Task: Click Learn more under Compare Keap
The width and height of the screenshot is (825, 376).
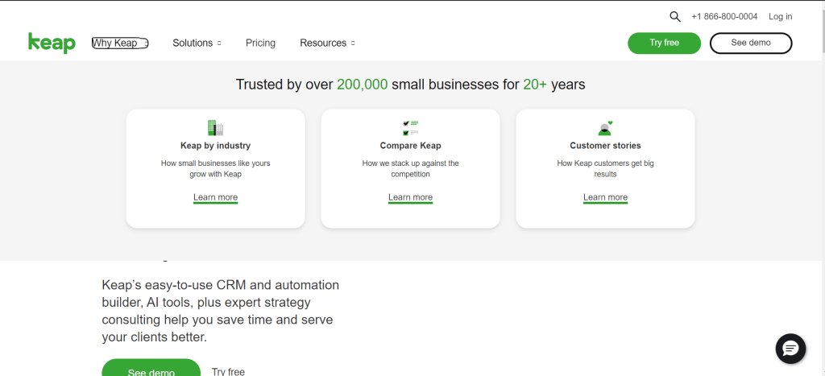Action: (x=410, y=197)
